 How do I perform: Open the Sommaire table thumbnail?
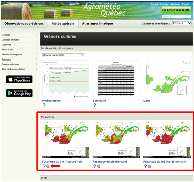click(116, 78)
